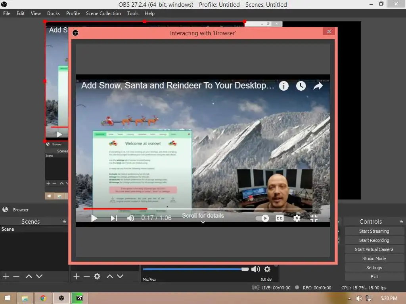The height and width of the screenshot is (304, 406).
Task: Add a new source with plus icon
Action: pyautogui.click(x=77, y=276)
